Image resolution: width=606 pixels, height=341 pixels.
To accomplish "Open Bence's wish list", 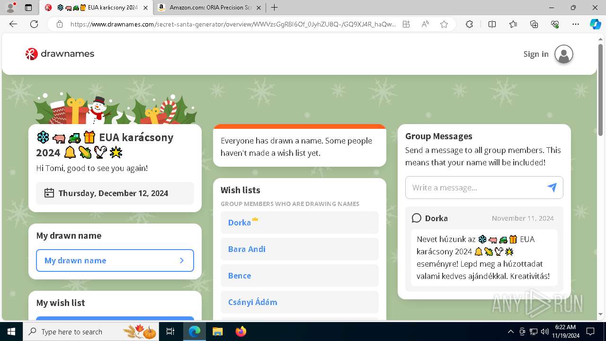I will pos(300,276).
